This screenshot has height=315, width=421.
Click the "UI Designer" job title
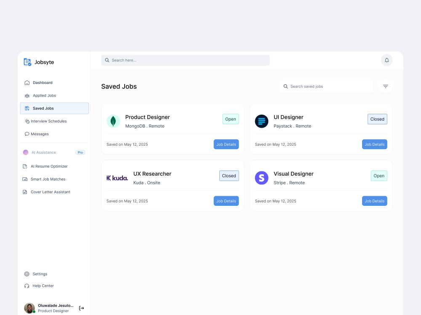tap(288, 117)
